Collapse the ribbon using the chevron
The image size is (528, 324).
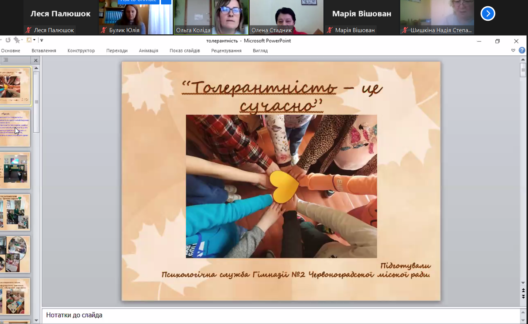point(513,50)
